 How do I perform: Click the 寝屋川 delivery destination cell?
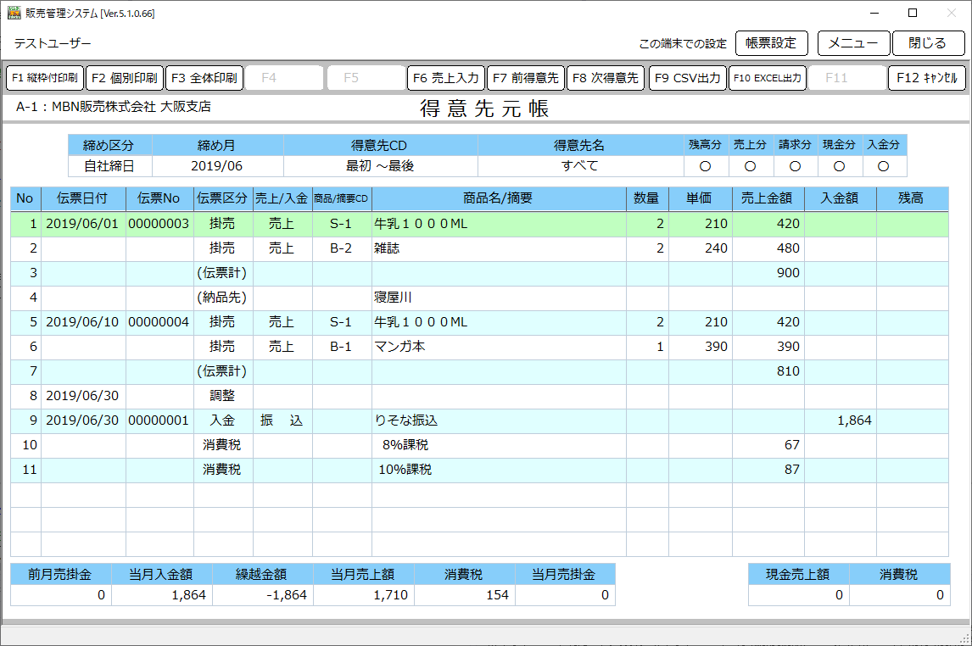coord(499,298)
